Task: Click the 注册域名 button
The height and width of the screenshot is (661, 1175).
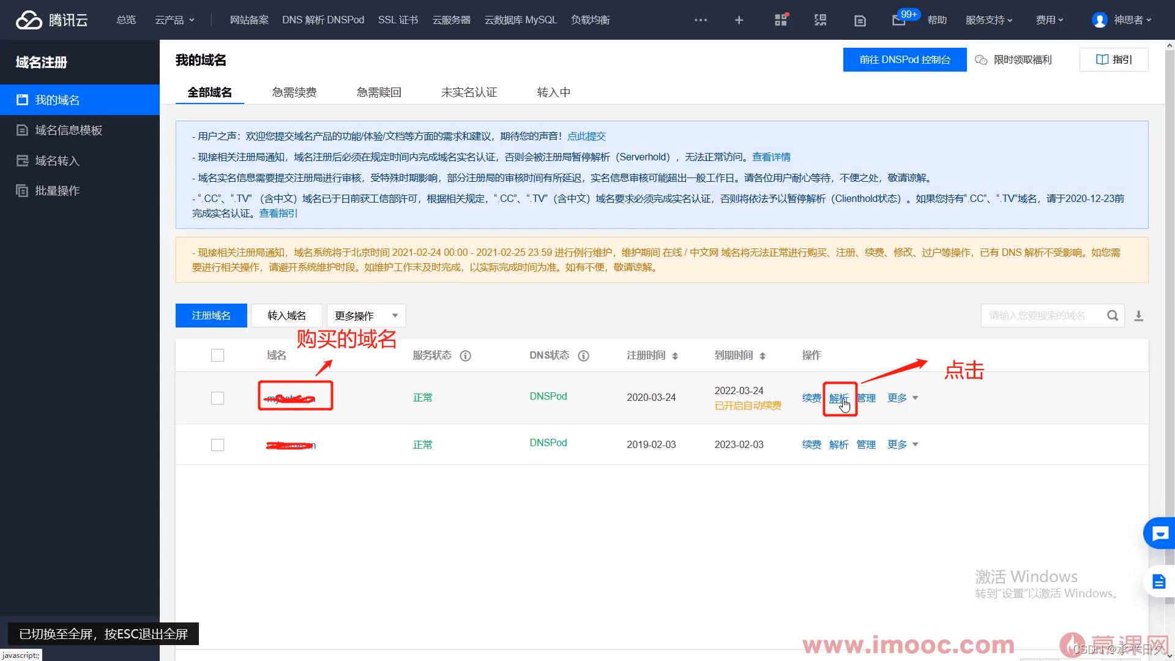Action: (x=211, y=316)
